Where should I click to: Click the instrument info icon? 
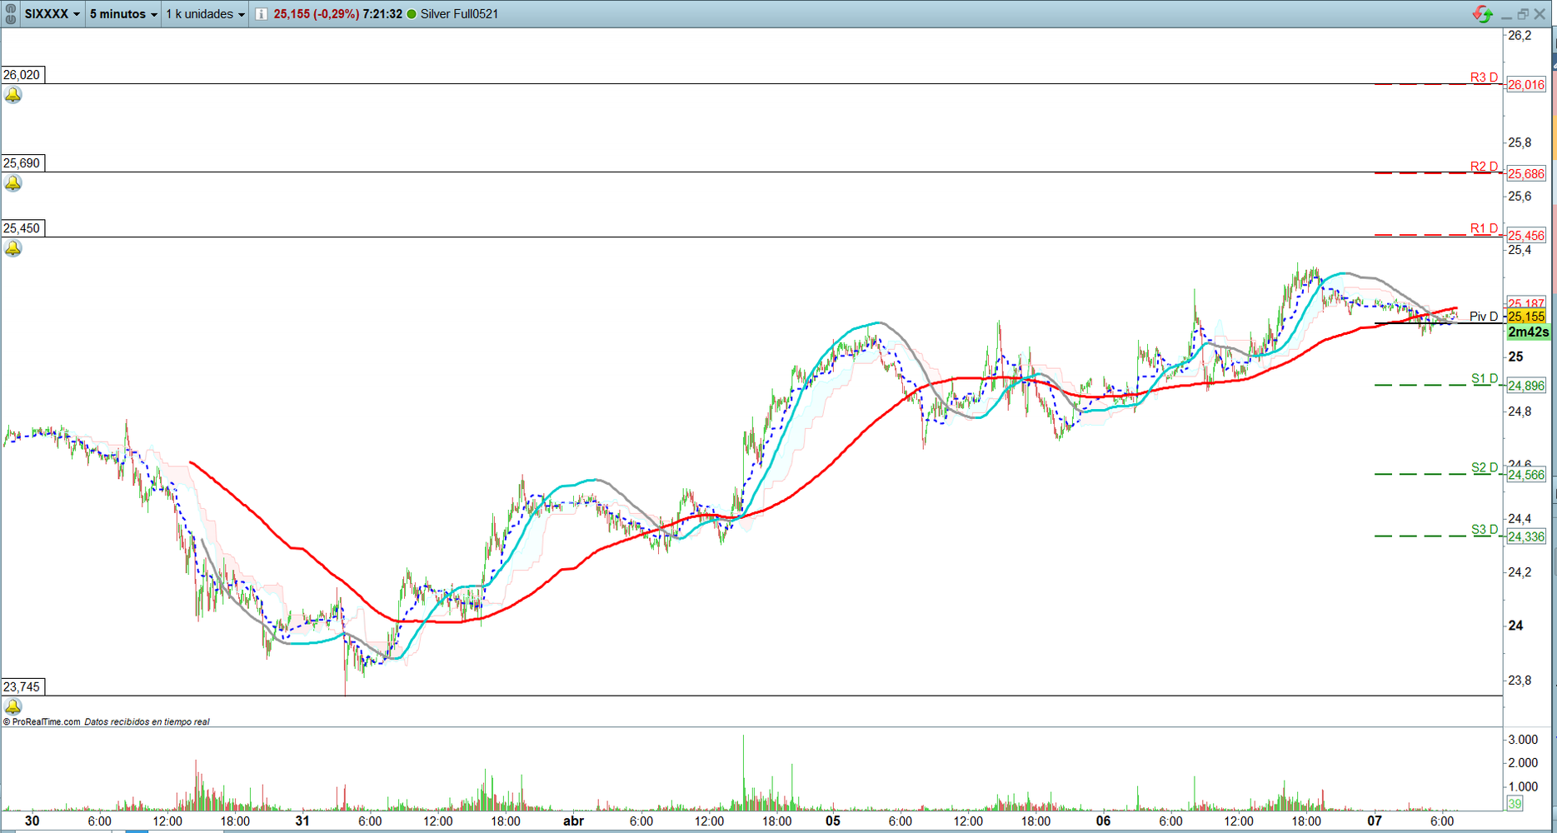click(262, 14)
